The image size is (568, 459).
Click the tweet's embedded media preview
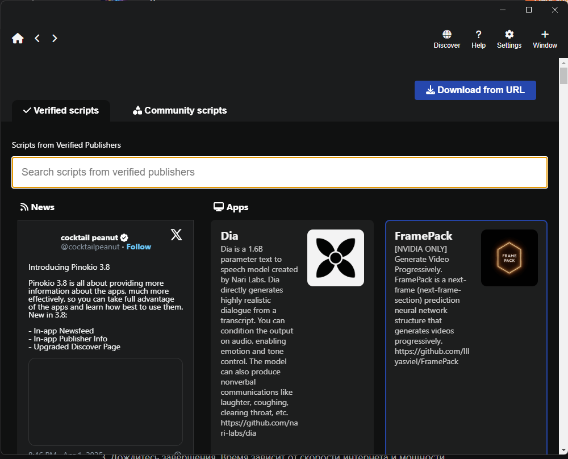pos(106,402)
